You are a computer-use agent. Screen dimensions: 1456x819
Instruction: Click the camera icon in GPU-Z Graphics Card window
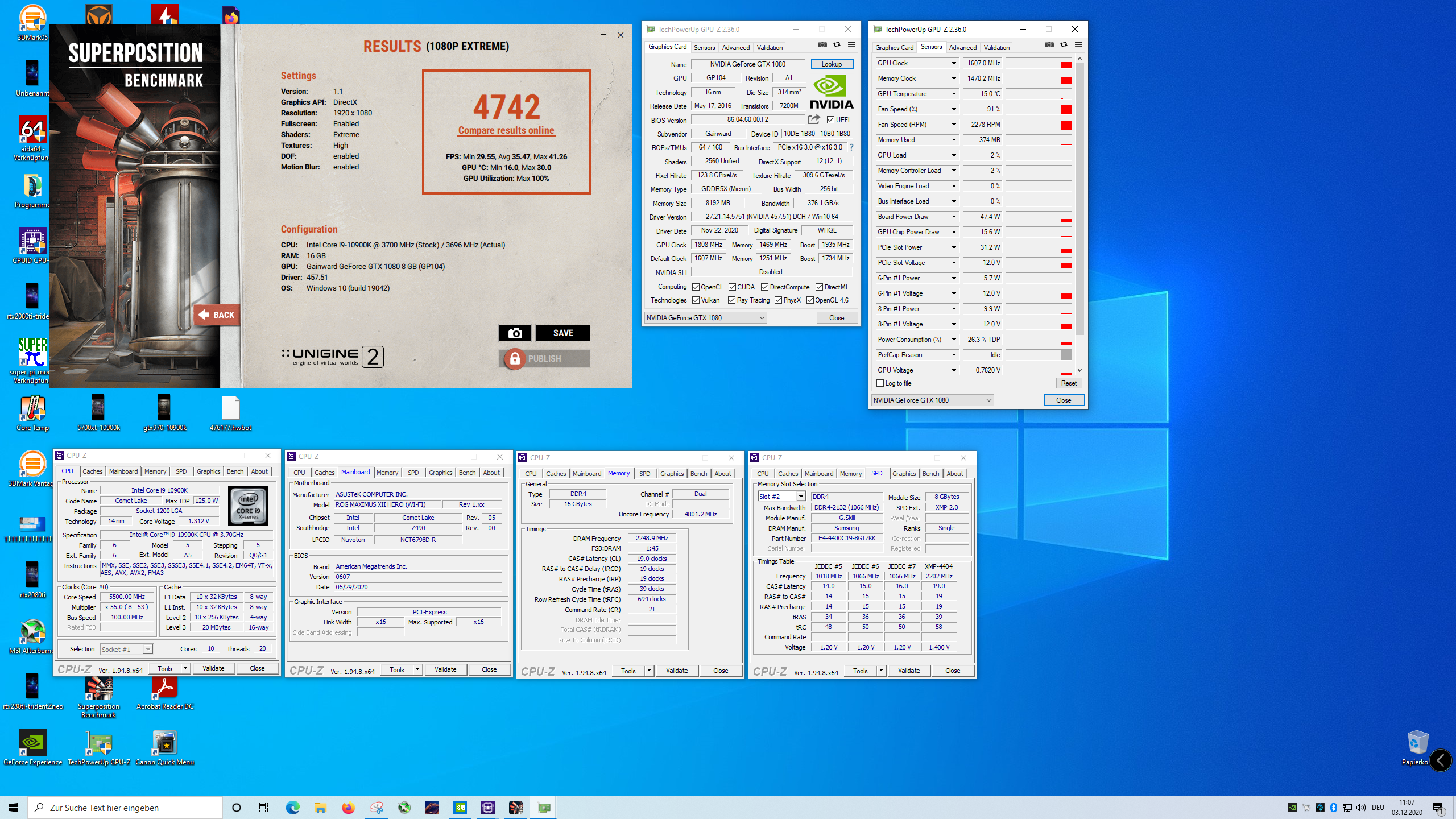click(x=822, y=44)
